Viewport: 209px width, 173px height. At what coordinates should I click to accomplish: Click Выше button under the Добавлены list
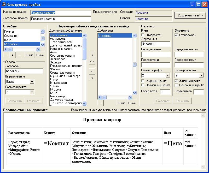121,103
